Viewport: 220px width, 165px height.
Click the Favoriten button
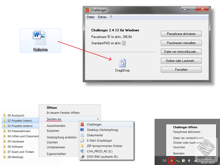(x=181, y=70)
